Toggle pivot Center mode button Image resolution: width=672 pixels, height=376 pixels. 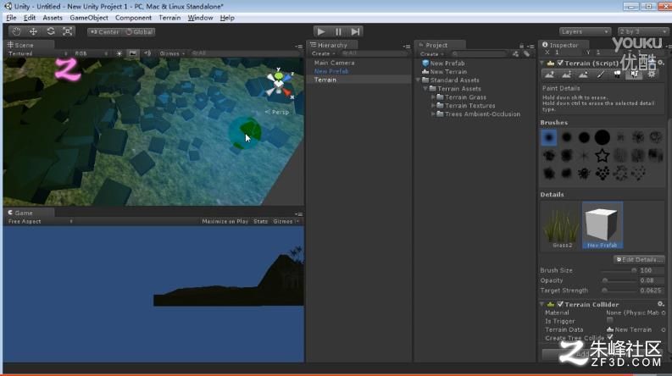[x=104, y=31]
